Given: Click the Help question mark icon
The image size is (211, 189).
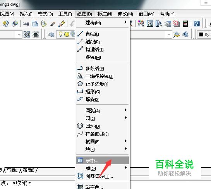Looking at the screenshot, I should pyautogui.click(x=197, y=24).
